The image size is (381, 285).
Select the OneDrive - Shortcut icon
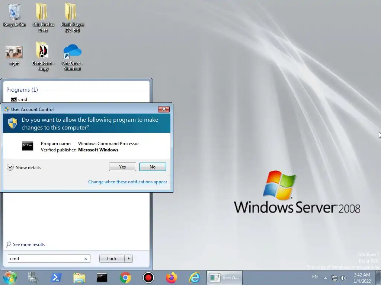point(73,58)
